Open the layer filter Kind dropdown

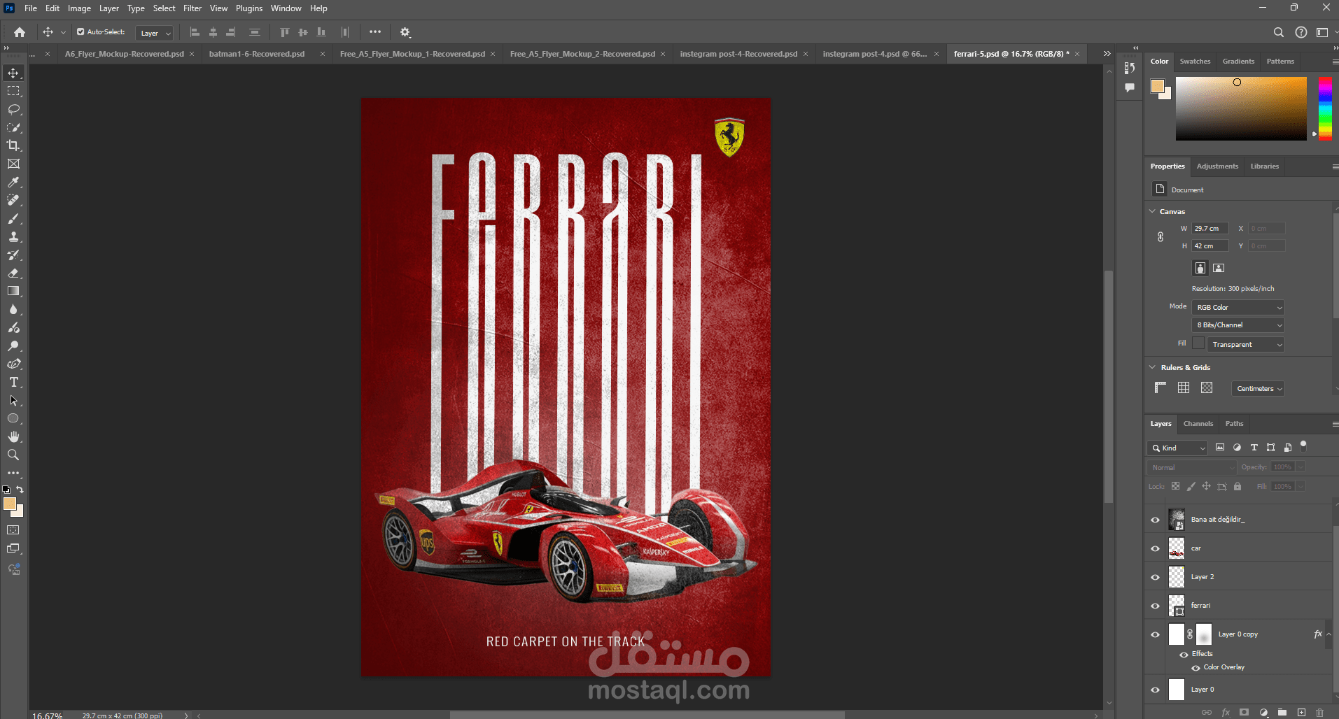click(x=1177, y=448)
